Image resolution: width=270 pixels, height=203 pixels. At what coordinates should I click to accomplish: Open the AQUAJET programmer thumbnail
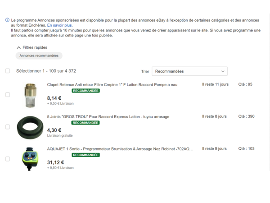(30, 159)
